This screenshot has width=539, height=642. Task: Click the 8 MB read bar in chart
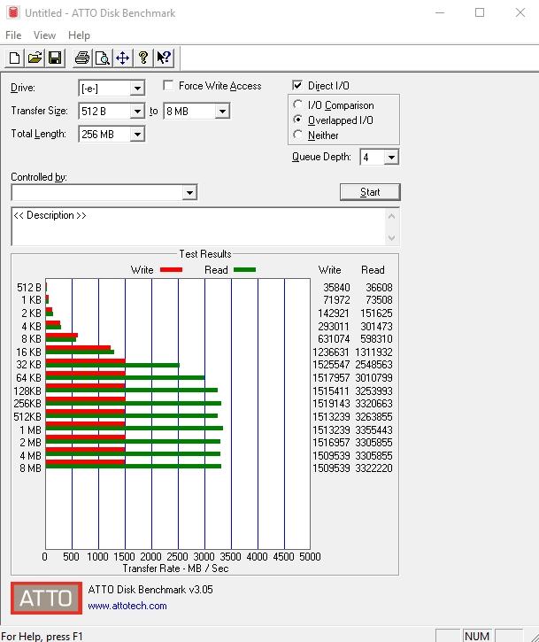pyautogui.click(x=134, y=467)
